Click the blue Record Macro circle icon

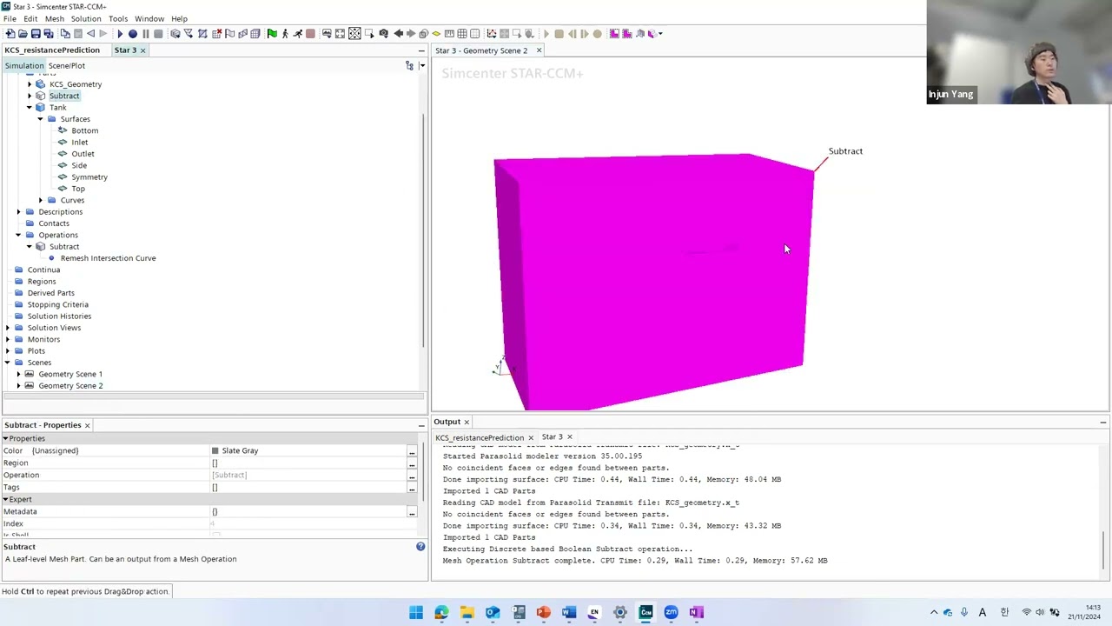pyautogui.click(x=133, y=33)
